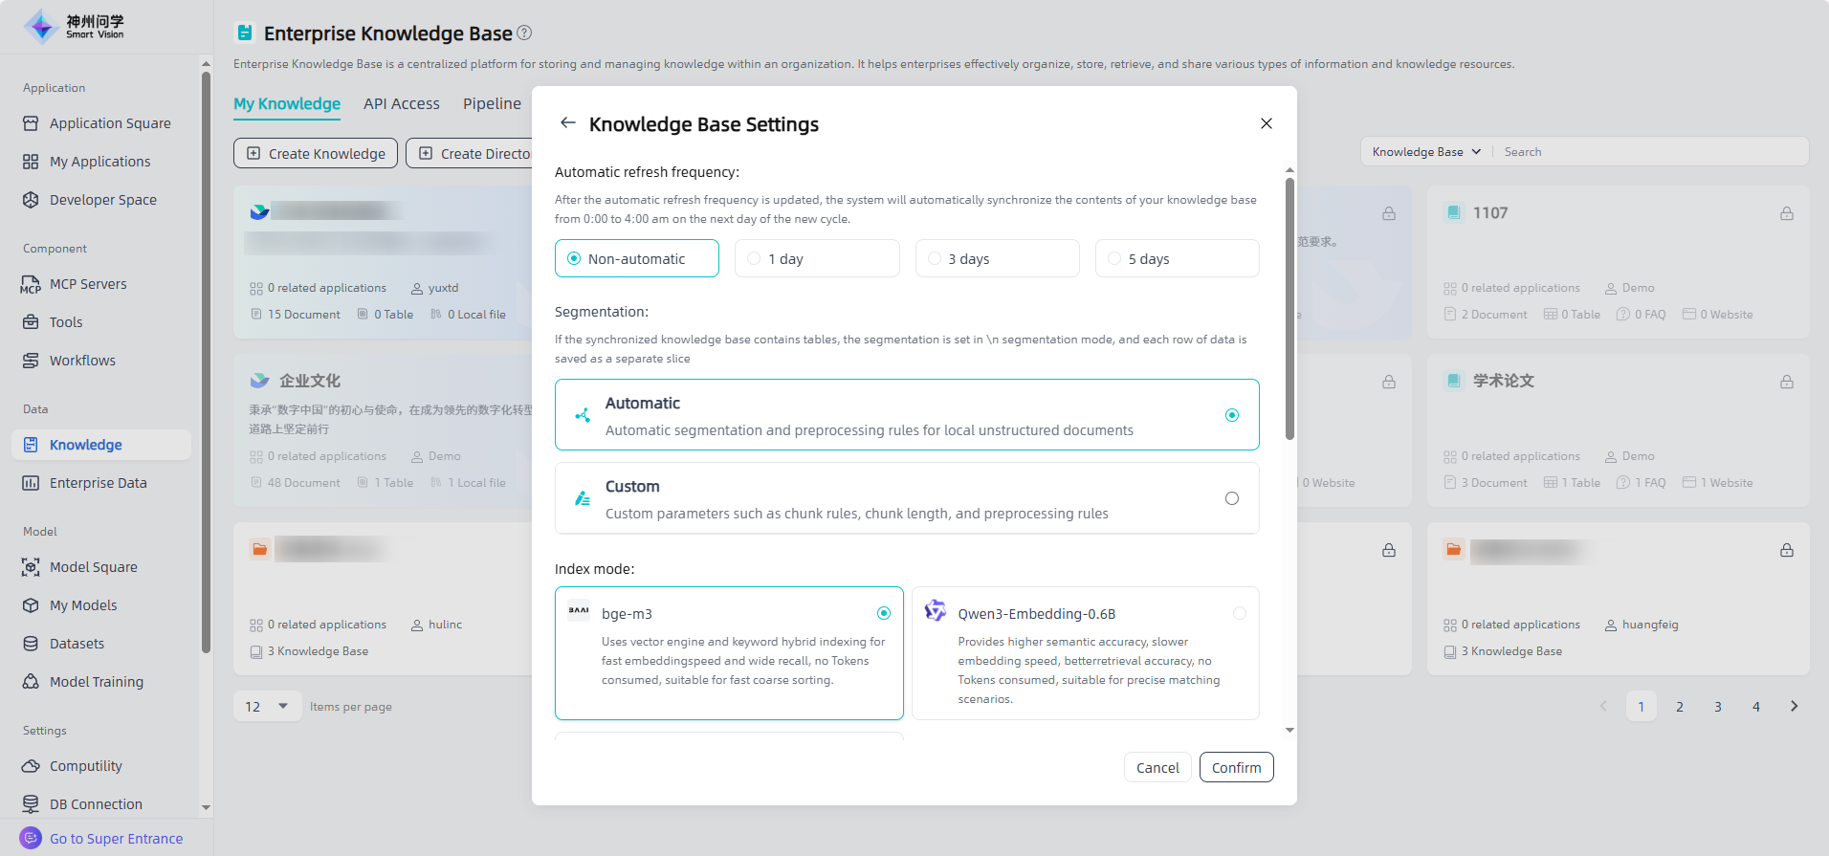Select the 3 days refresh frequency
Screen dimensions: 1829x856
(997, 259)
